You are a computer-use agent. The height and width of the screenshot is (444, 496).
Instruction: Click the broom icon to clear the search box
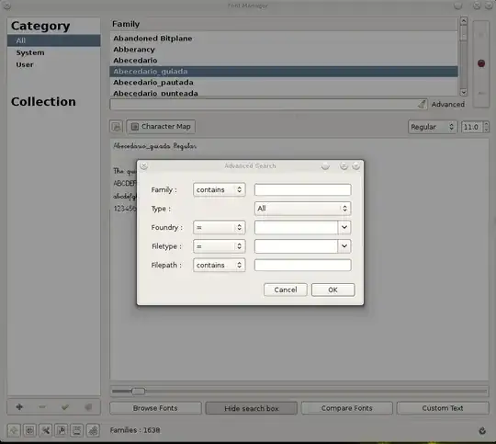point(422,104)
